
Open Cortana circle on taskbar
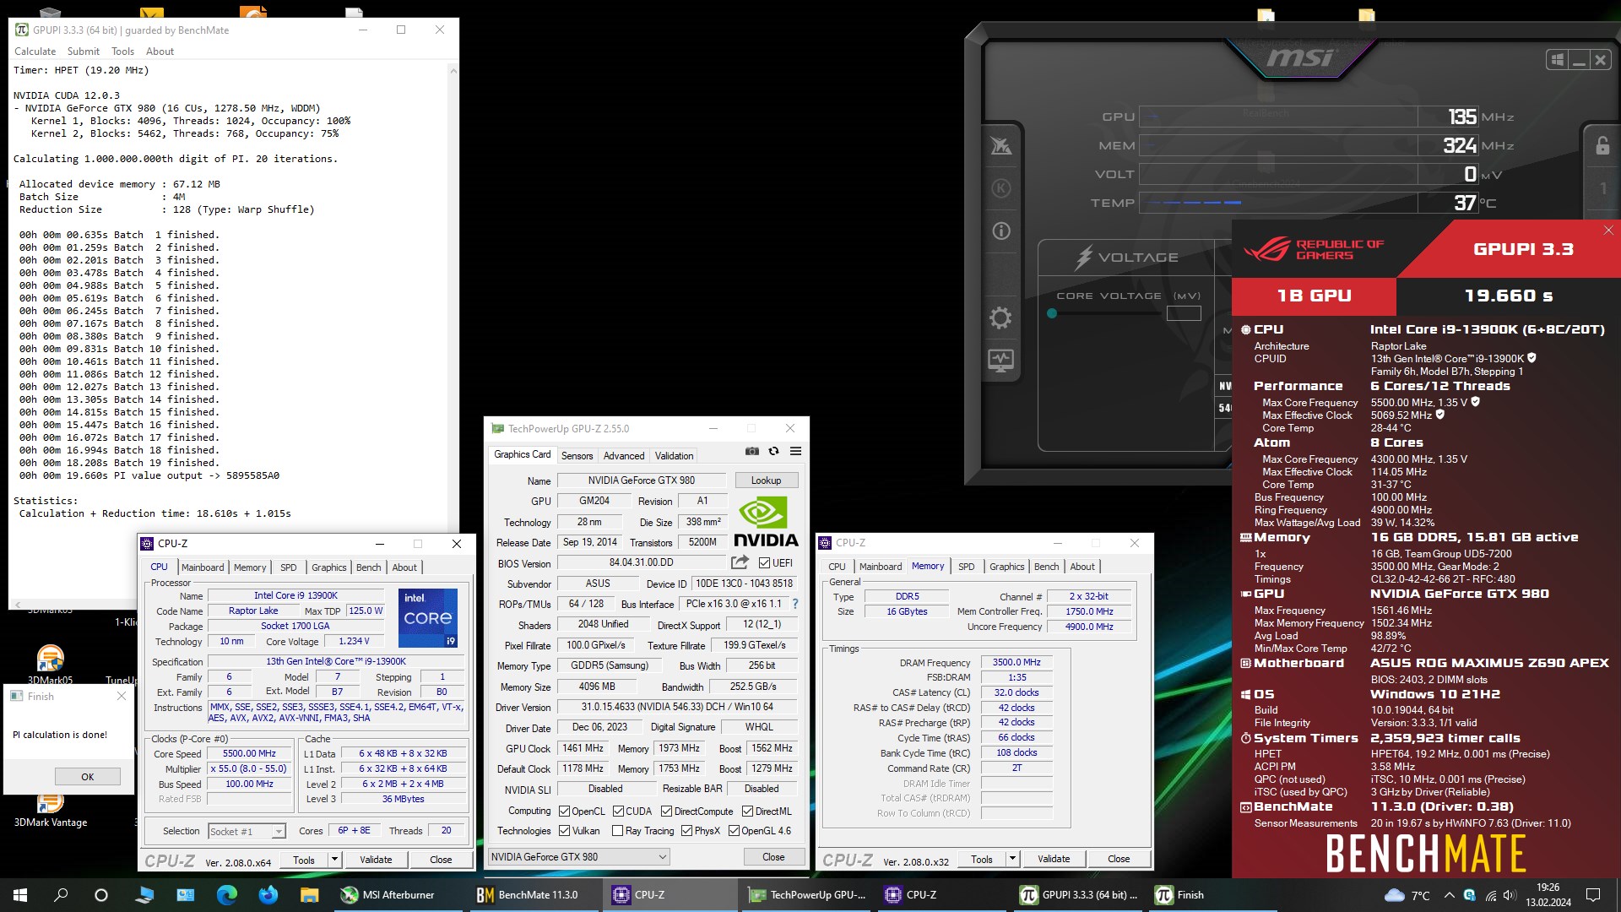click(101, 895)
